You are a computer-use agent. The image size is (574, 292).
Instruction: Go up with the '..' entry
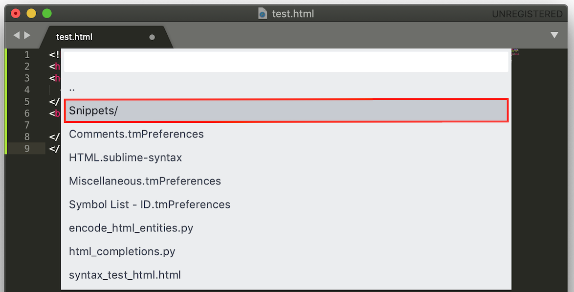point(286,87)
